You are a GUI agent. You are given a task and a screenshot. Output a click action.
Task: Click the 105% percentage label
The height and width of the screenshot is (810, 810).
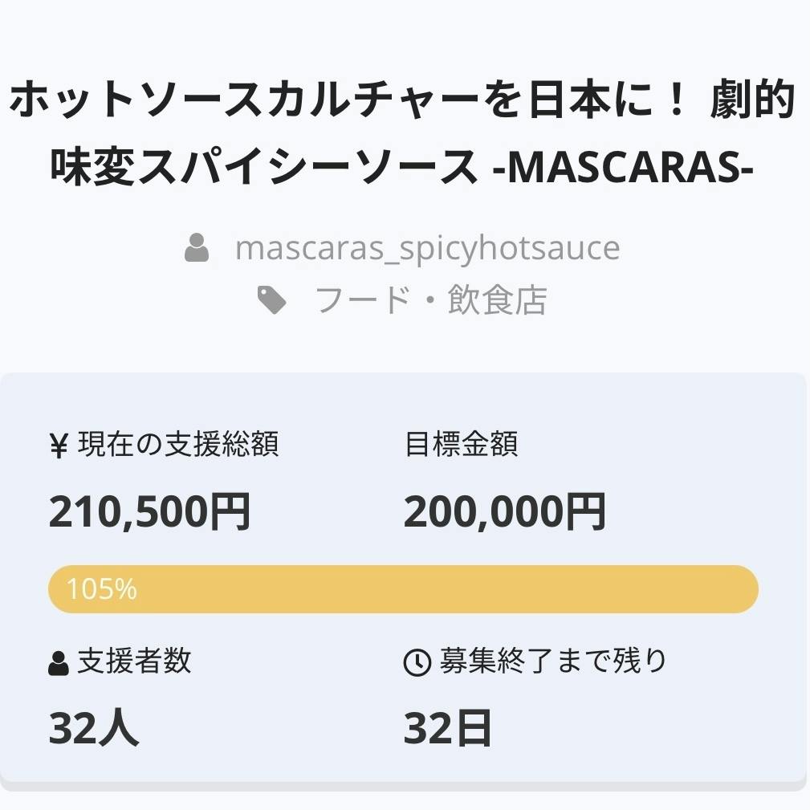101,589
